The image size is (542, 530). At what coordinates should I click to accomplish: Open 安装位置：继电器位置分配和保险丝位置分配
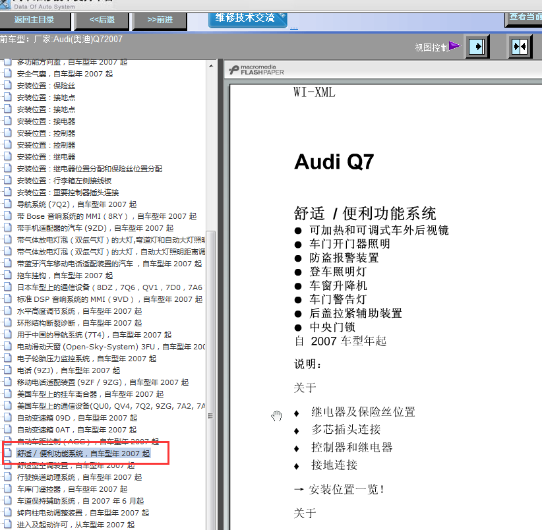[x=90, y=169]
